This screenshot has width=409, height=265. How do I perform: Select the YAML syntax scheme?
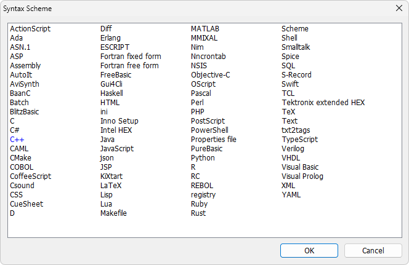[291, 195]
